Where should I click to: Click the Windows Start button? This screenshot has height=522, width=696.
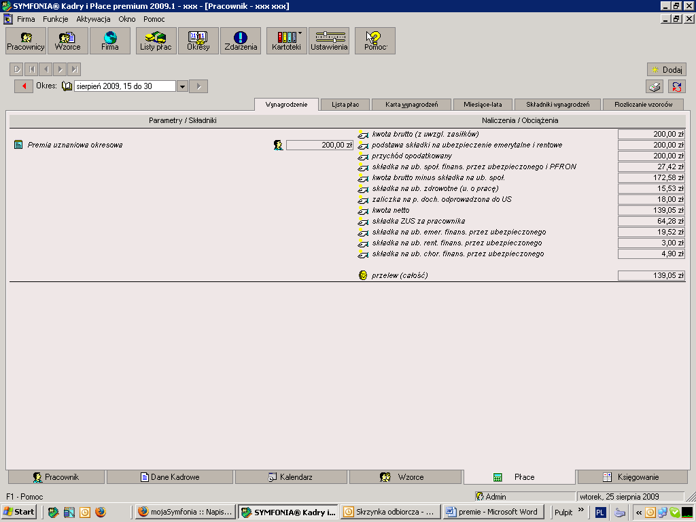tap(19, 512)
